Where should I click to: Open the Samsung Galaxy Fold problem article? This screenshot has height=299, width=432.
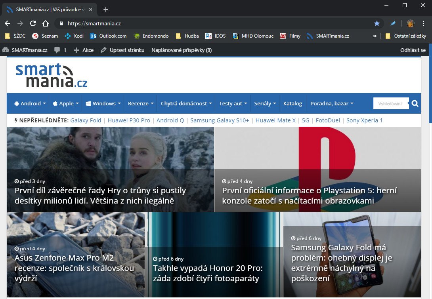[x=352, y=255]
